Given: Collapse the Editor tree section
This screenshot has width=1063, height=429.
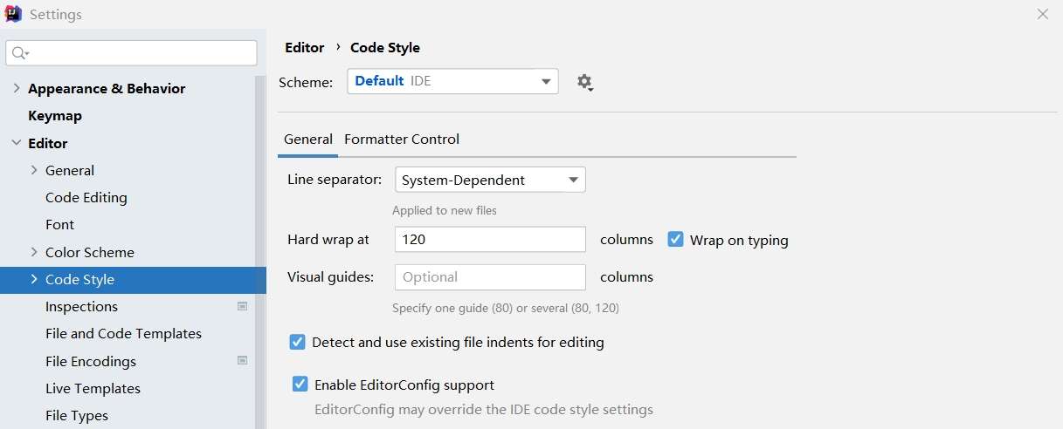Looking at the screenshot, I should [x=17, y=143].
